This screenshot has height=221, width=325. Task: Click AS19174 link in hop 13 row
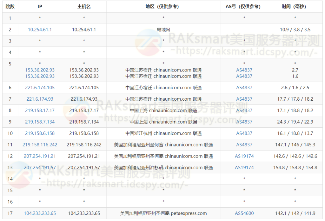(244, 168)
